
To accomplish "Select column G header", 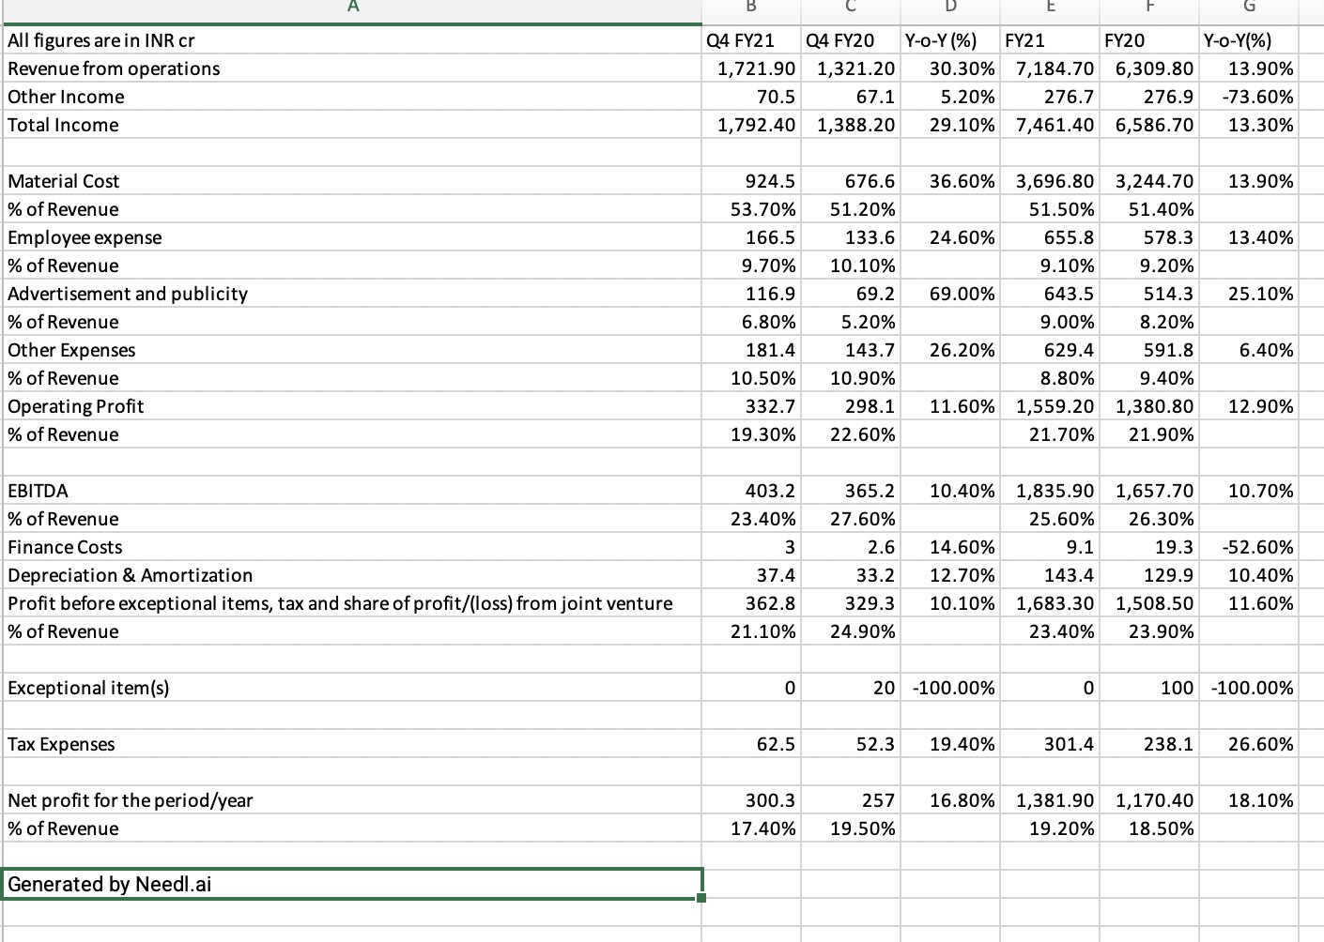I will (x=1249, y=9).
